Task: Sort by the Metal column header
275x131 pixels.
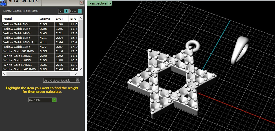Action: pyautogui.click(x=20, y=19)
